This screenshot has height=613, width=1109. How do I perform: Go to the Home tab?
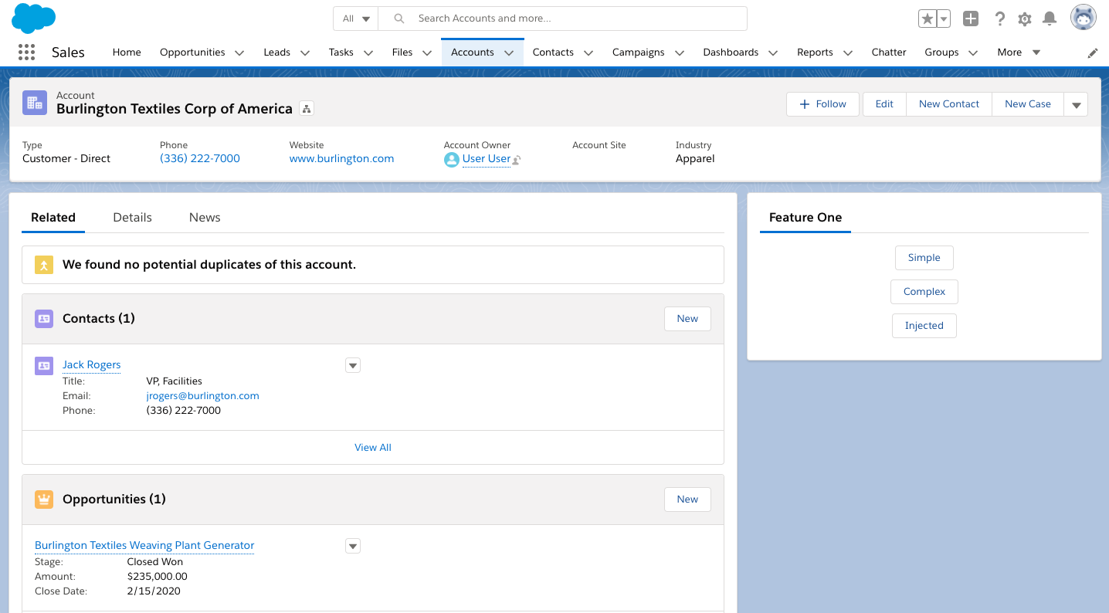tap(127, 52)
